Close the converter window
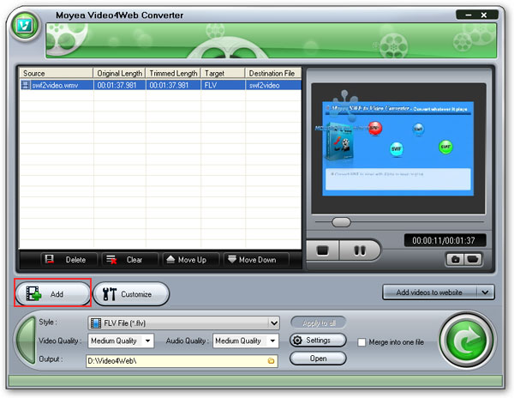514x398 pixels. click(484, 15)
